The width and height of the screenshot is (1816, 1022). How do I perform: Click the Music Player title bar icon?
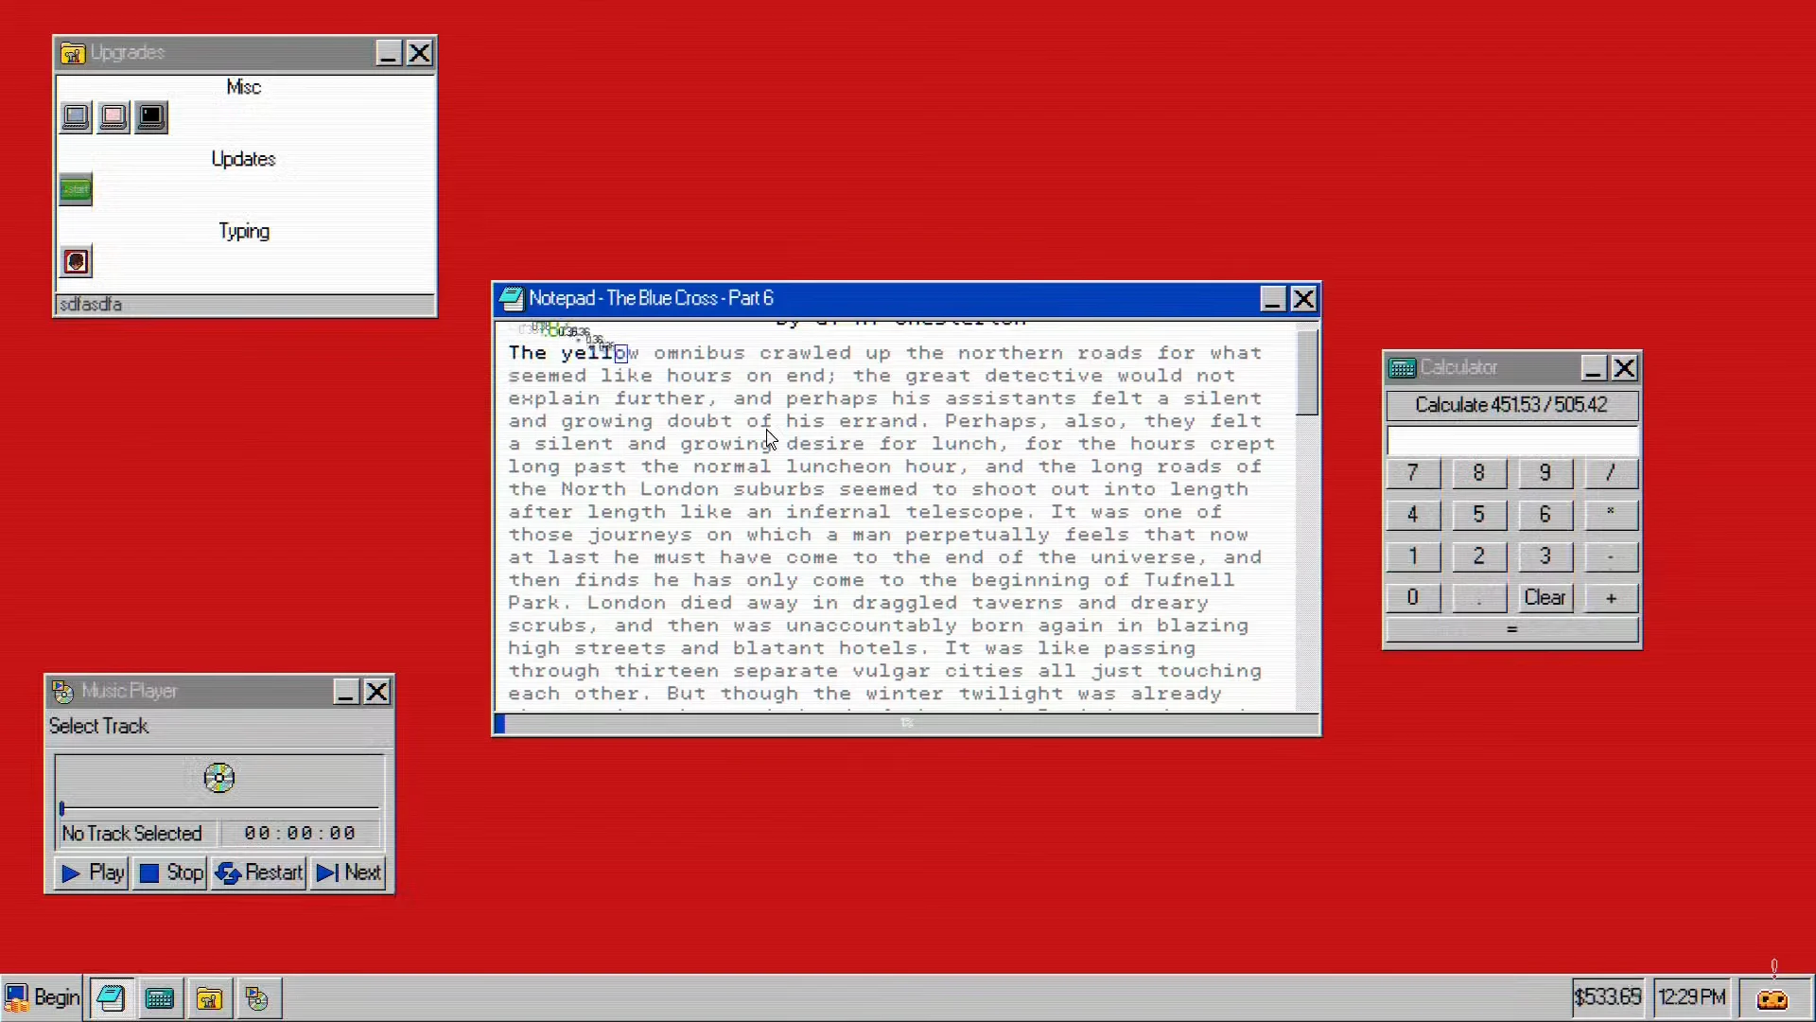point(62,692)
